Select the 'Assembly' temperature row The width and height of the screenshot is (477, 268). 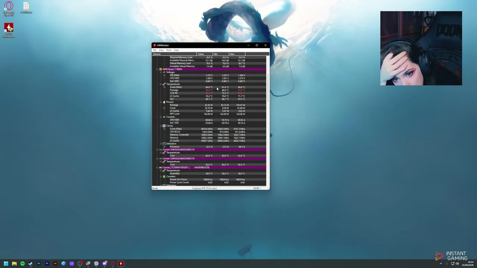[209, 173]
